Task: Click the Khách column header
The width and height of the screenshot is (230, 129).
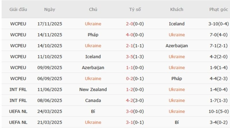Action: click(177, 9)
